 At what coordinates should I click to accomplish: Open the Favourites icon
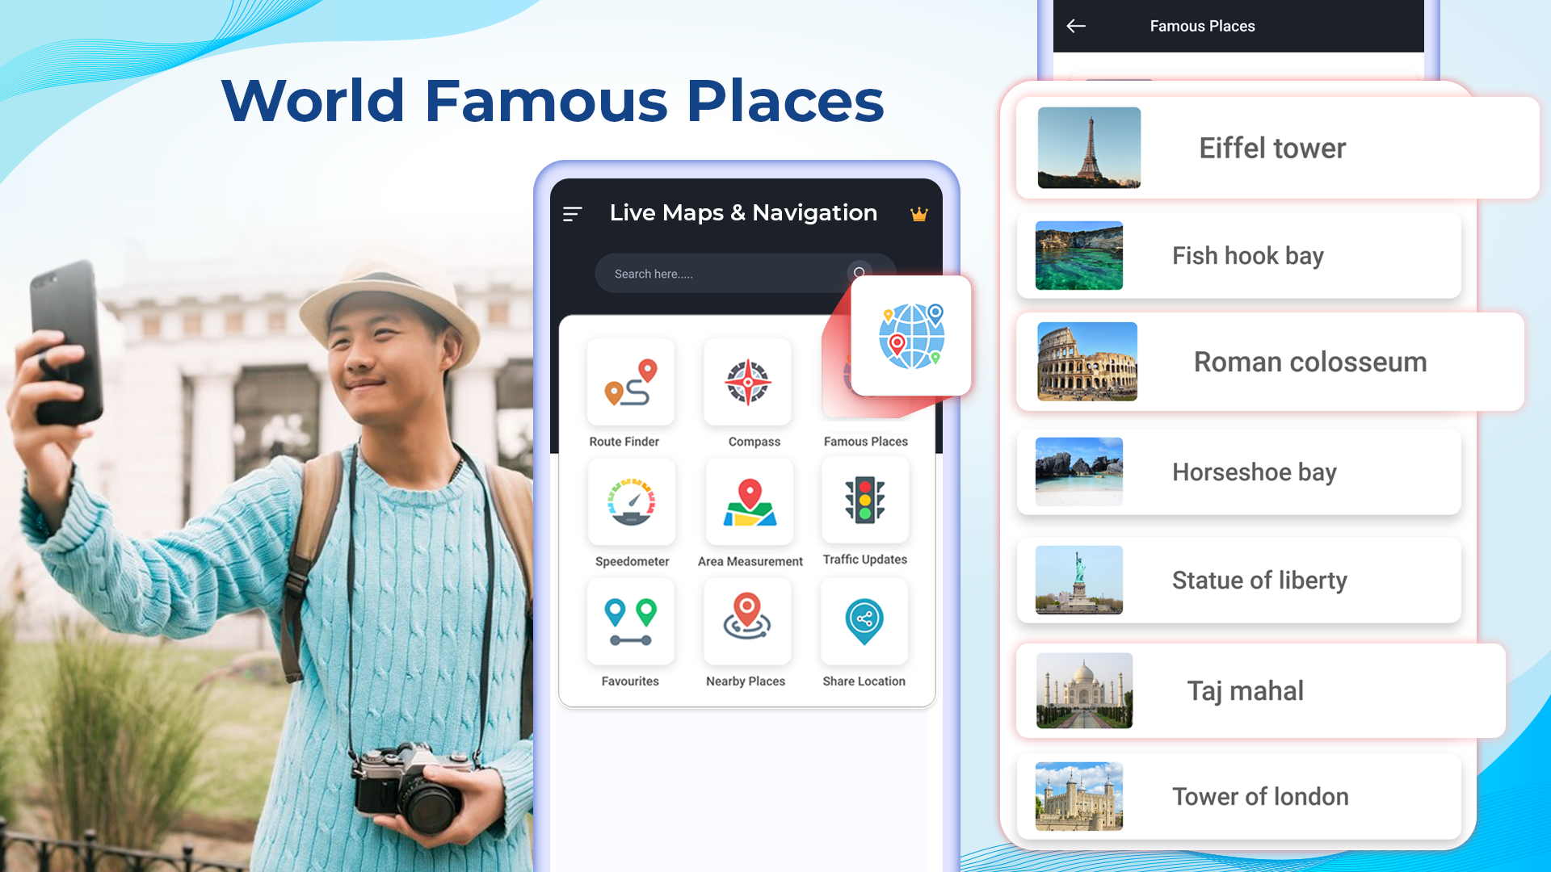tap(631, 622)
